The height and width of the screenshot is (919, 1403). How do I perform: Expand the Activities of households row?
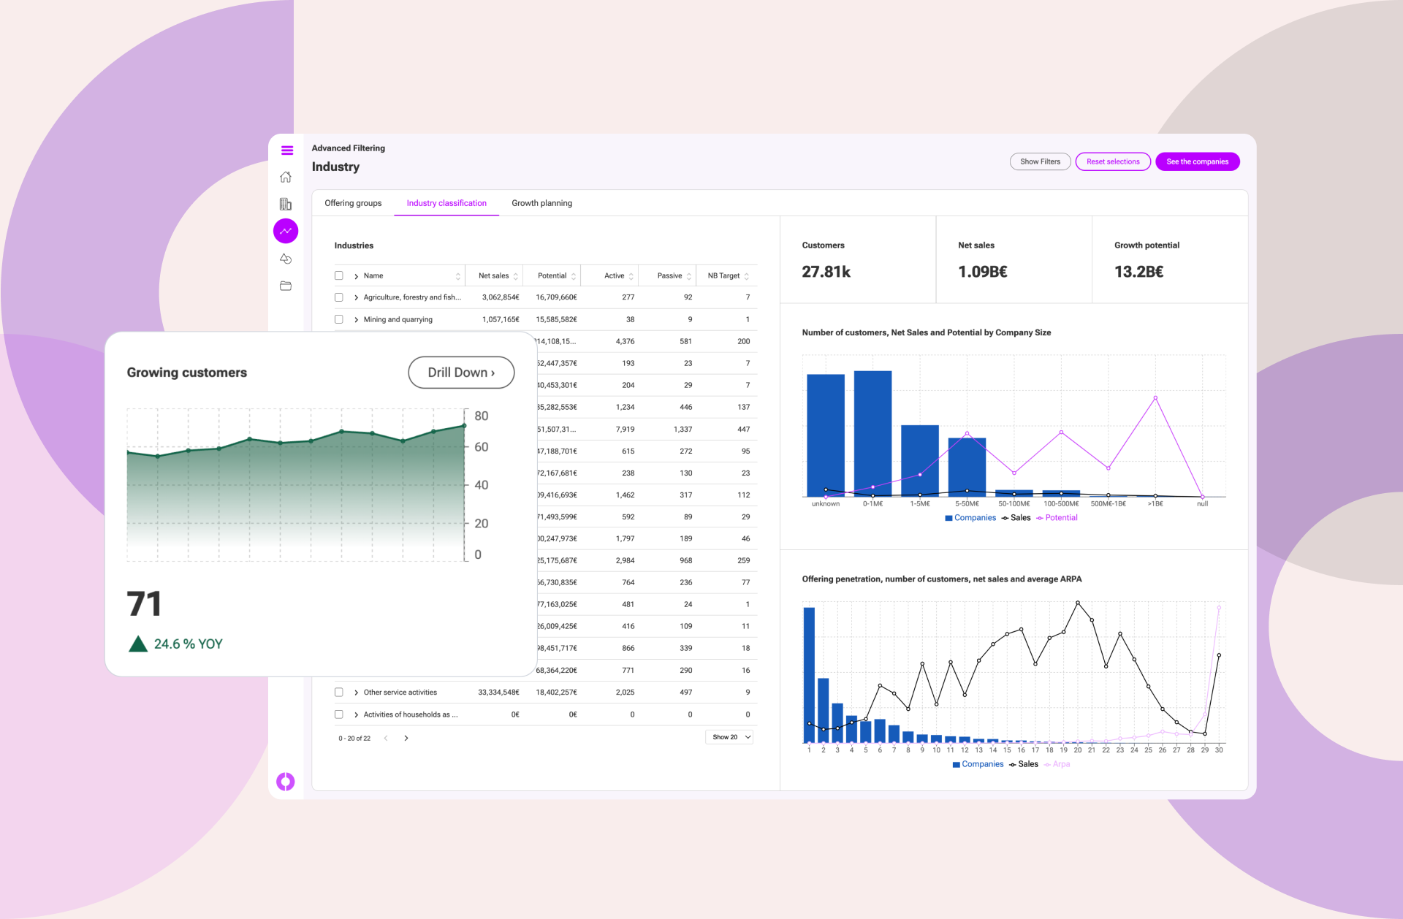point(356,714)
